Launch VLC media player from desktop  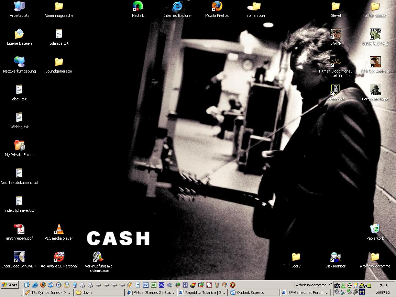click(x=59, y=232)
